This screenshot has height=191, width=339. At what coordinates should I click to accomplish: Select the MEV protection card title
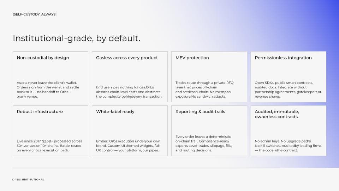coord(192,58)
